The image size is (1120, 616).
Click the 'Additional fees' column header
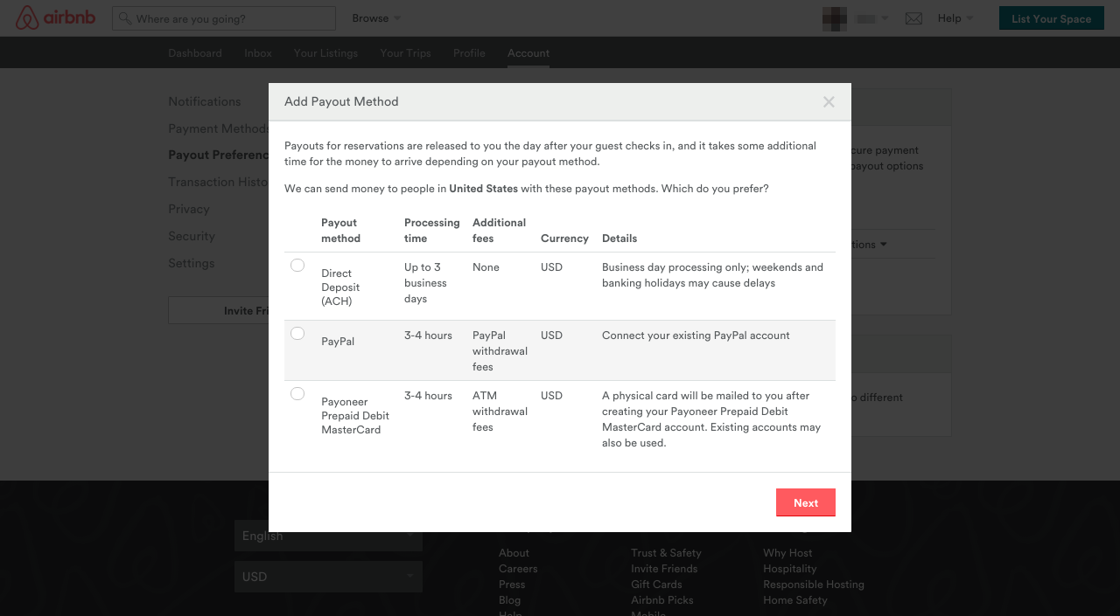click(499, 231)
